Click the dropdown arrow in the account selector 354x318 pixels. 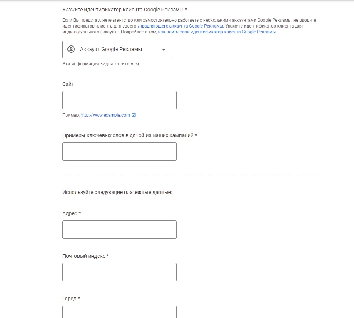[x=164, y=50]
